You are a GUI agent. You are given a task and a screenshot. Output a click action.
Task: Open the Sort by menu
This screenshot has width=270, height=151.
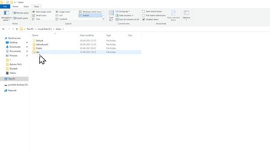pos(111,16)
